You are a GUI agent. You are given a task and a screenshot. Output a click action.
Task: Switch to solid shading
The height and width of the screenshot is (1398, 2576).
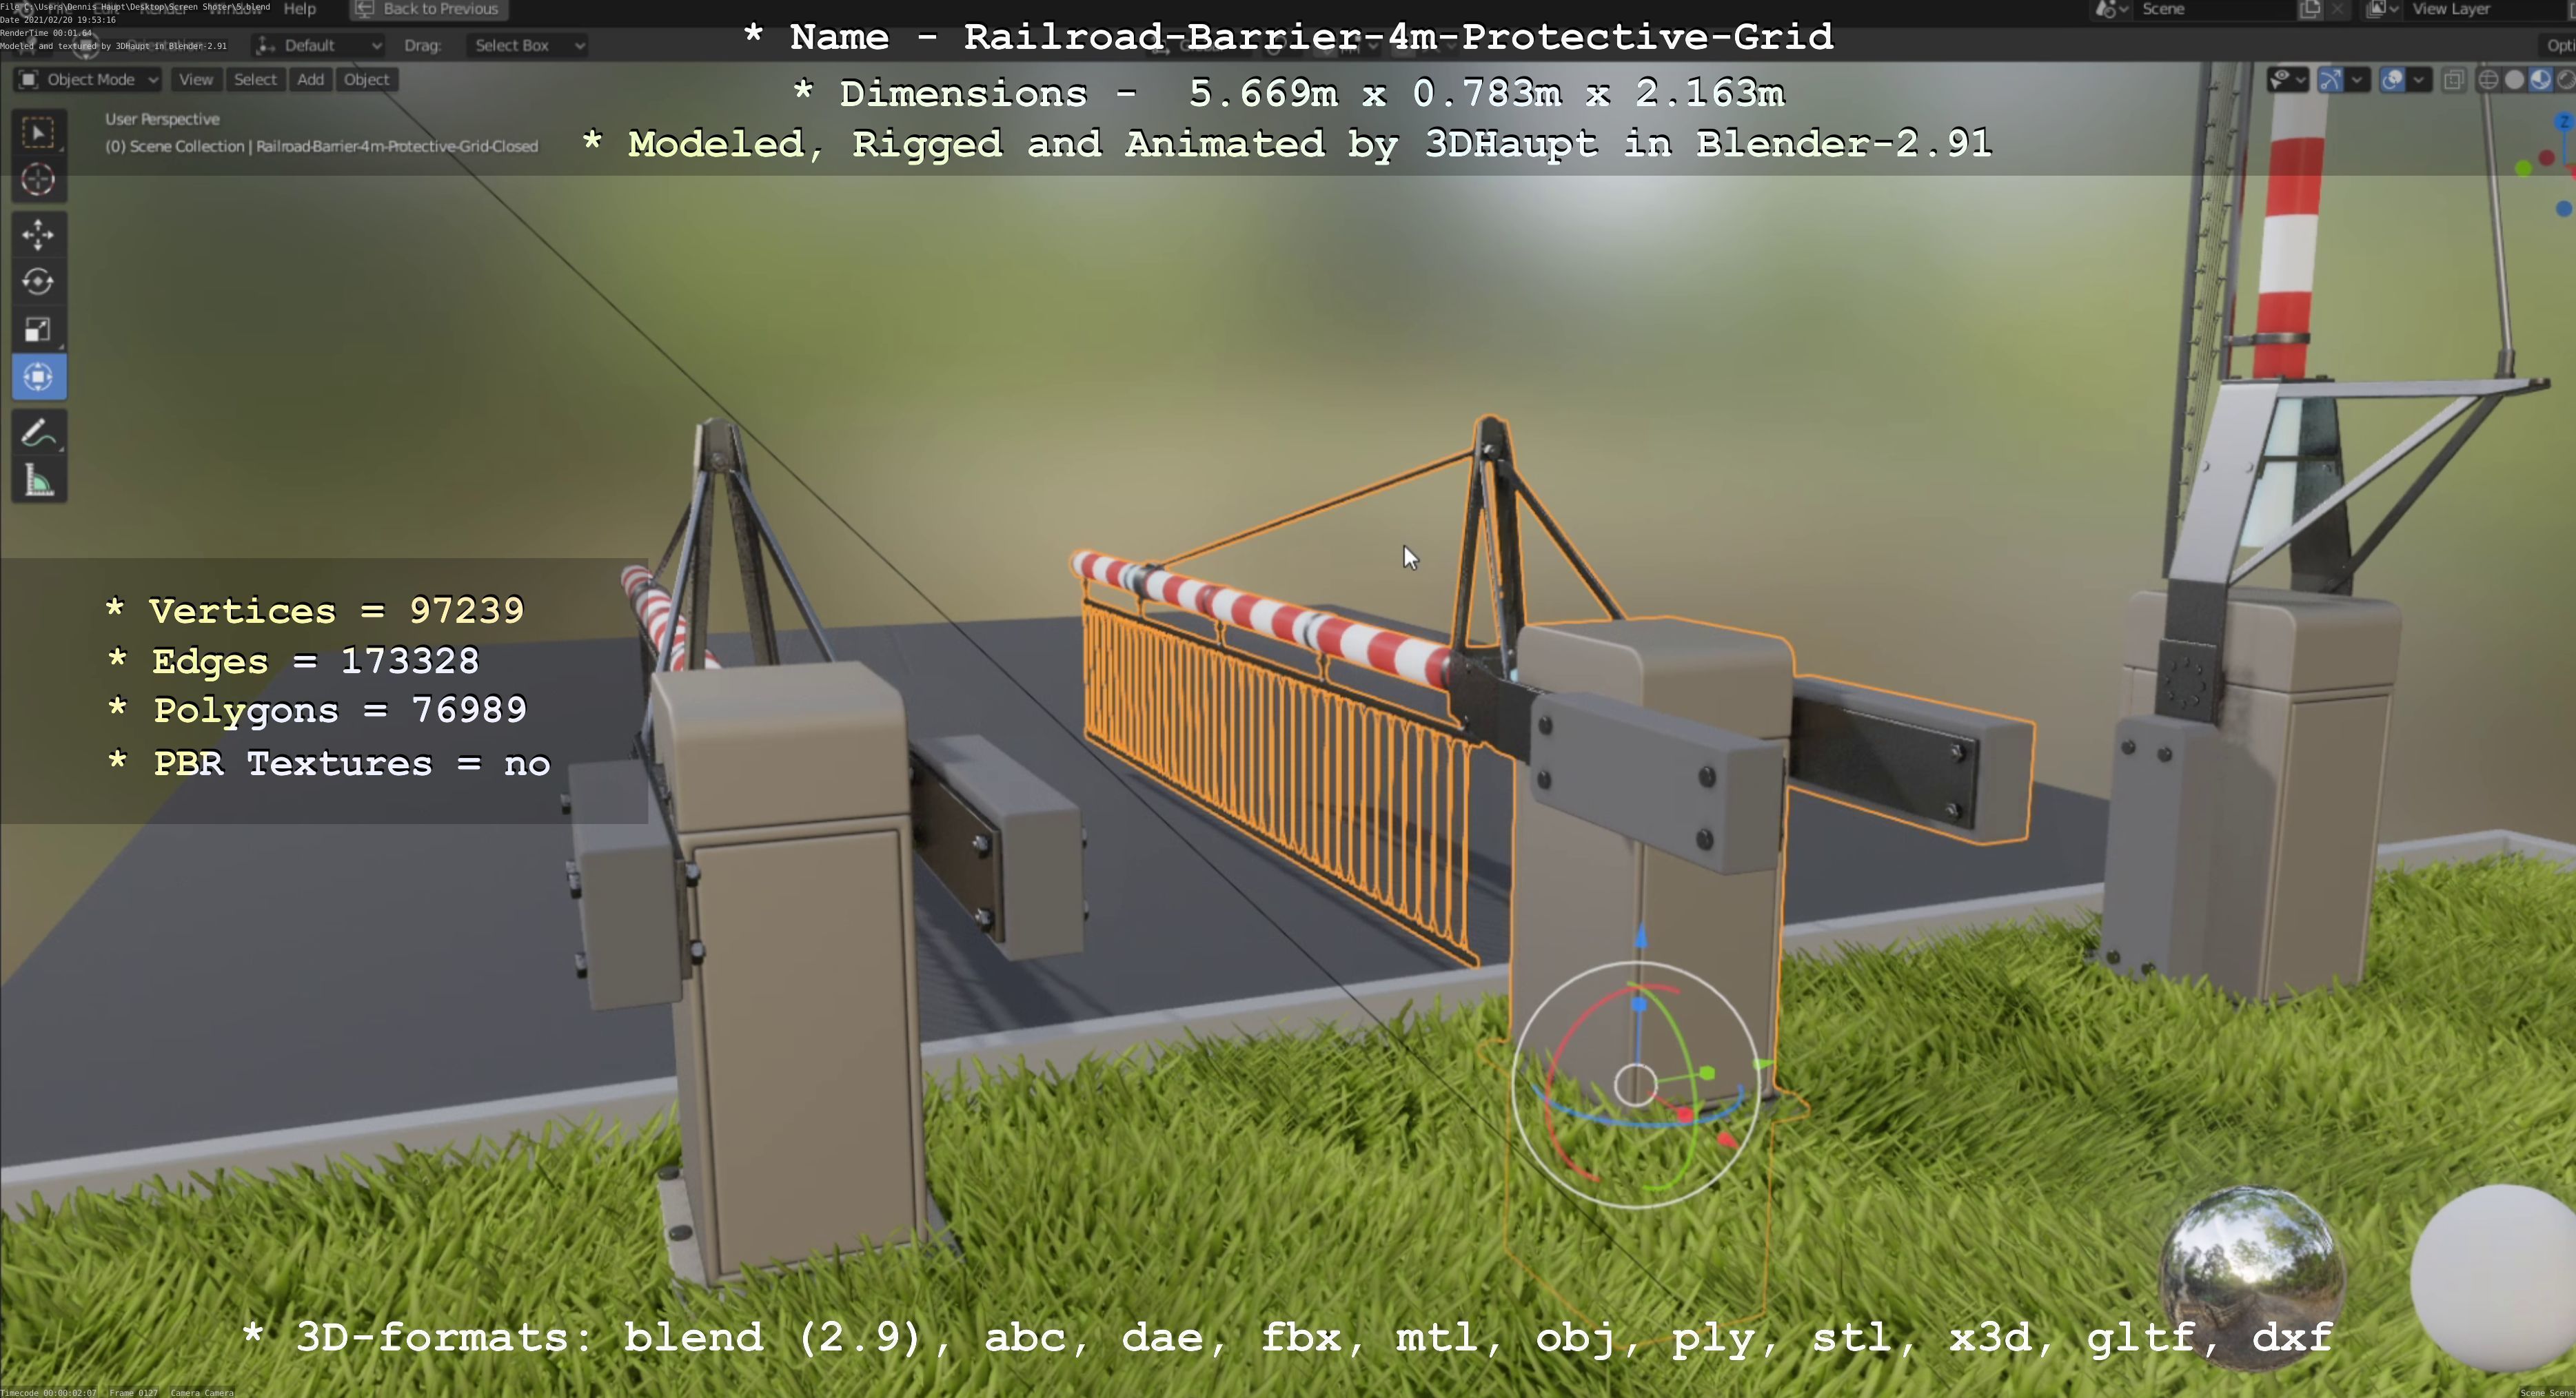2514,80
